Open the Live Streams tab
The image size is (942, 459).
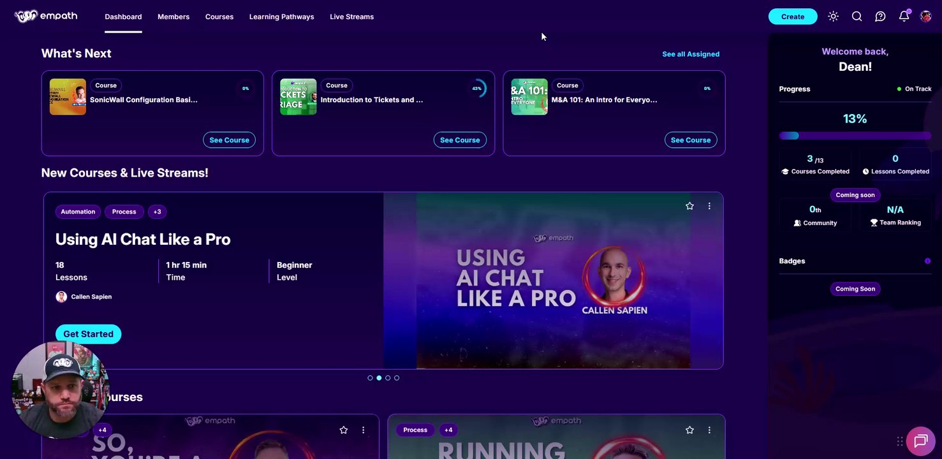point(351,17)
